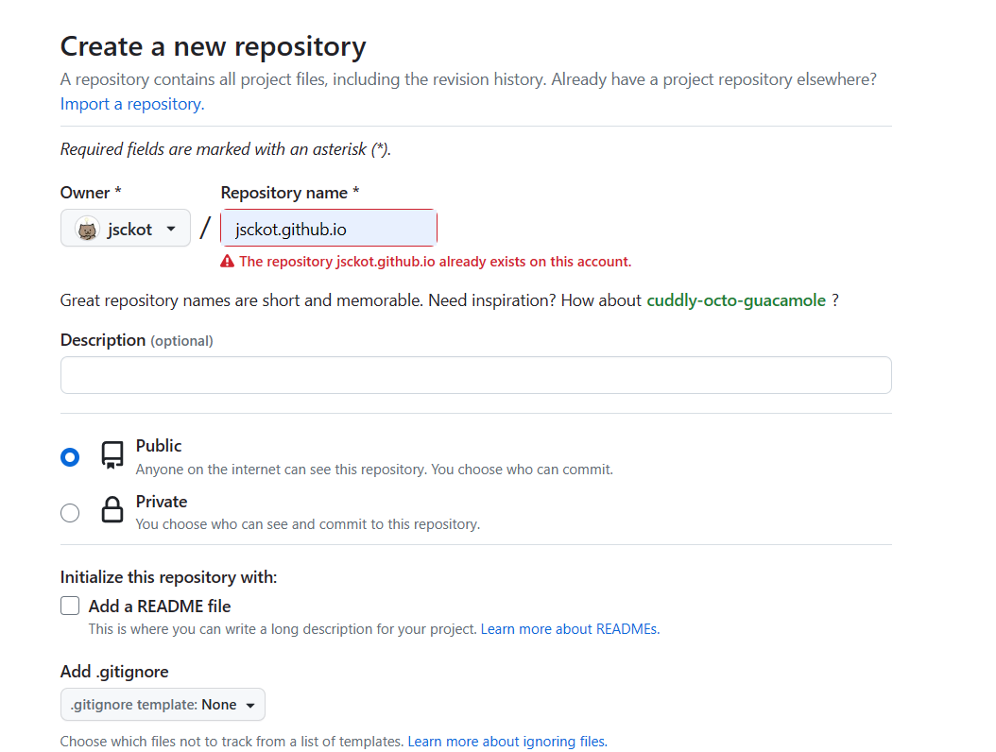Click the 'Owner *' label
This screenshot has height=752, width=996.
coord(91,193)
